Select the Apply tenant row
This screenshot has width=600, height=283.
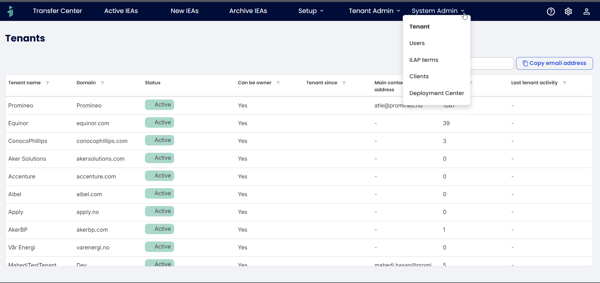(x=299, y=212)
